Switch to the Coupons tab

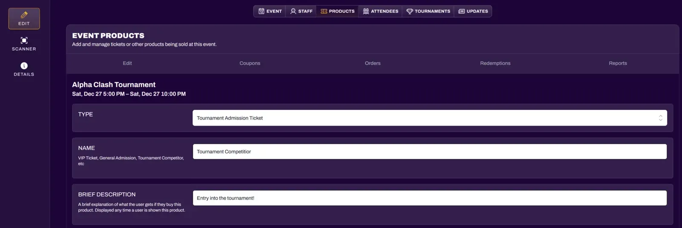pos(250,63)
